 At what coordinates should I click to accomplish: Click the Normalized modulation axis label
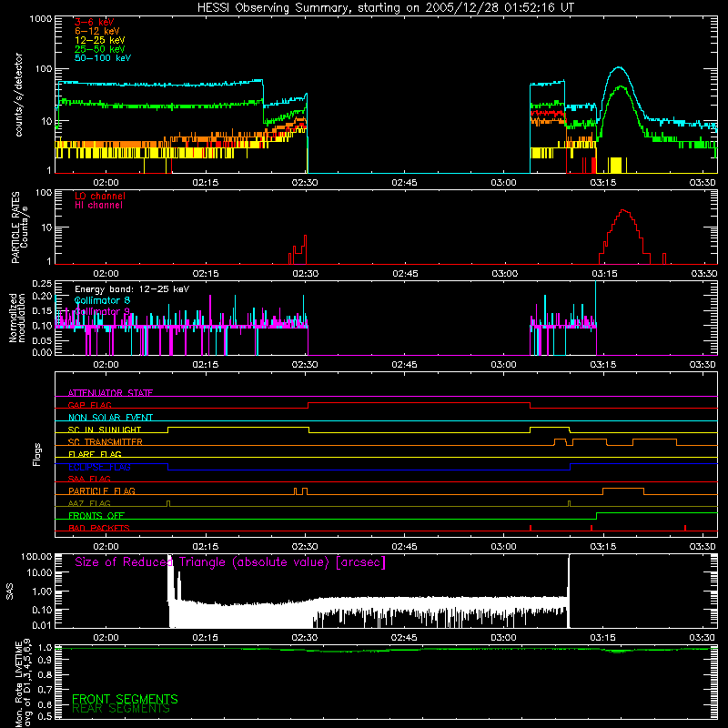click(17, 318)
